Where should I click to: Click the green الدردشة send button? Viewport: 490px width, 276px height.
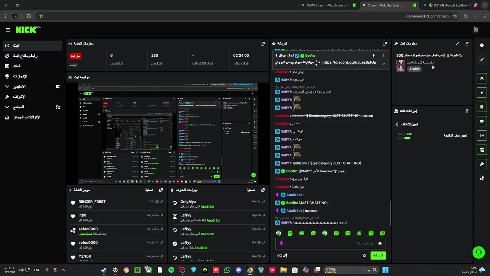(378, 255)
